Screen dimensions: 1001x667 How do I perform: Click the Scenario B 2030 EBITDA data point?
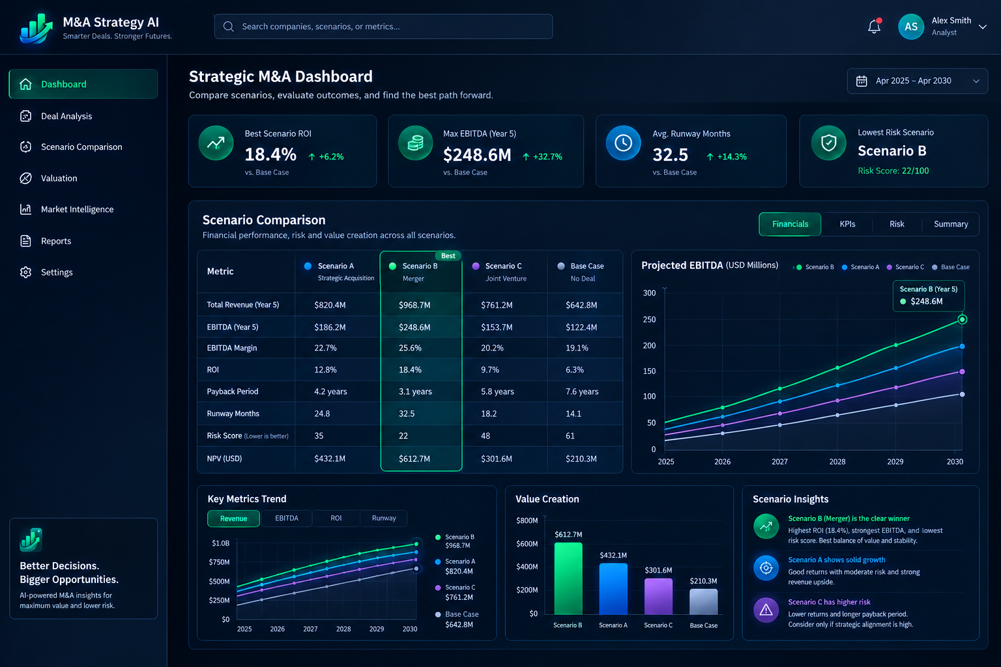tap(962, 319)
